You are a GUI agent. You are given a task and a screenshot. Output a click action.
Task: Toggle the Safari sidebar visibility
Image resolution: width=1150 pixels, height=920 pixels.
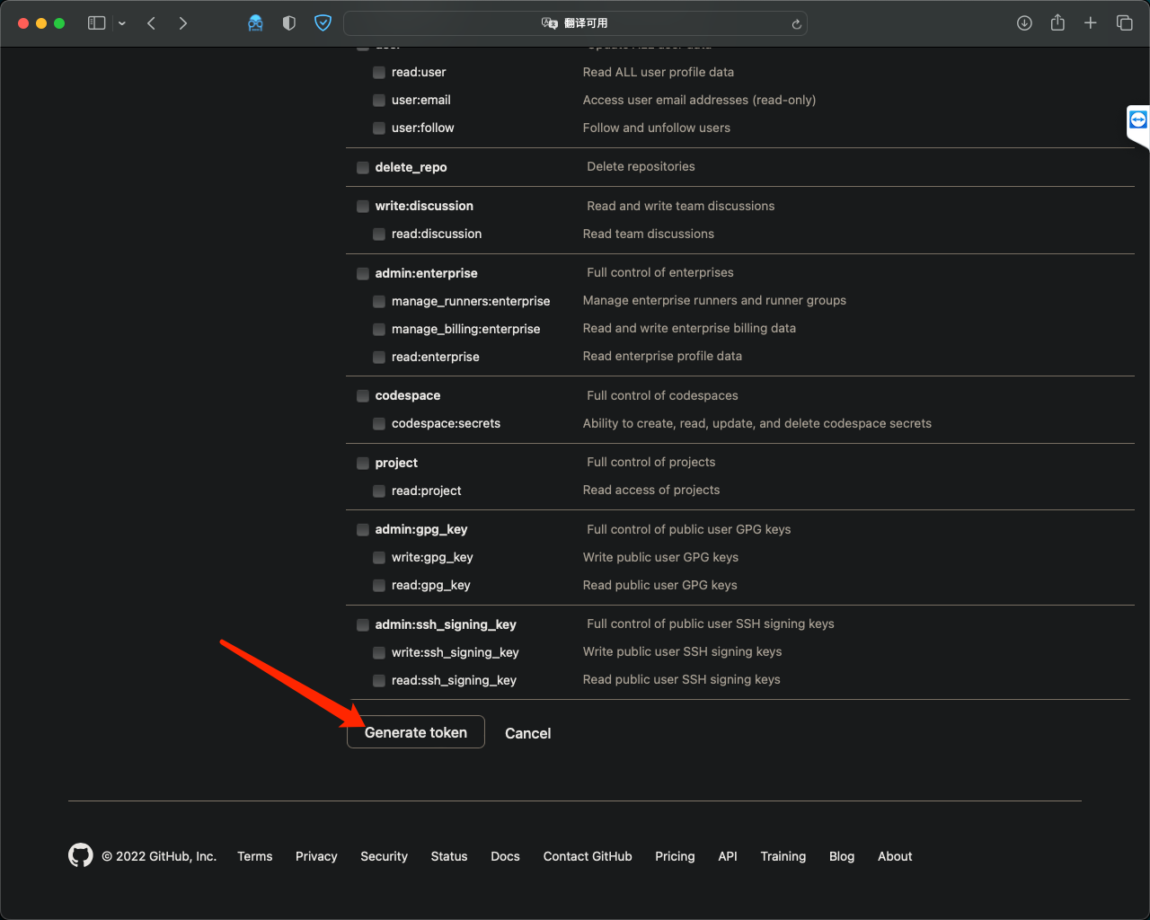[96, 22]
